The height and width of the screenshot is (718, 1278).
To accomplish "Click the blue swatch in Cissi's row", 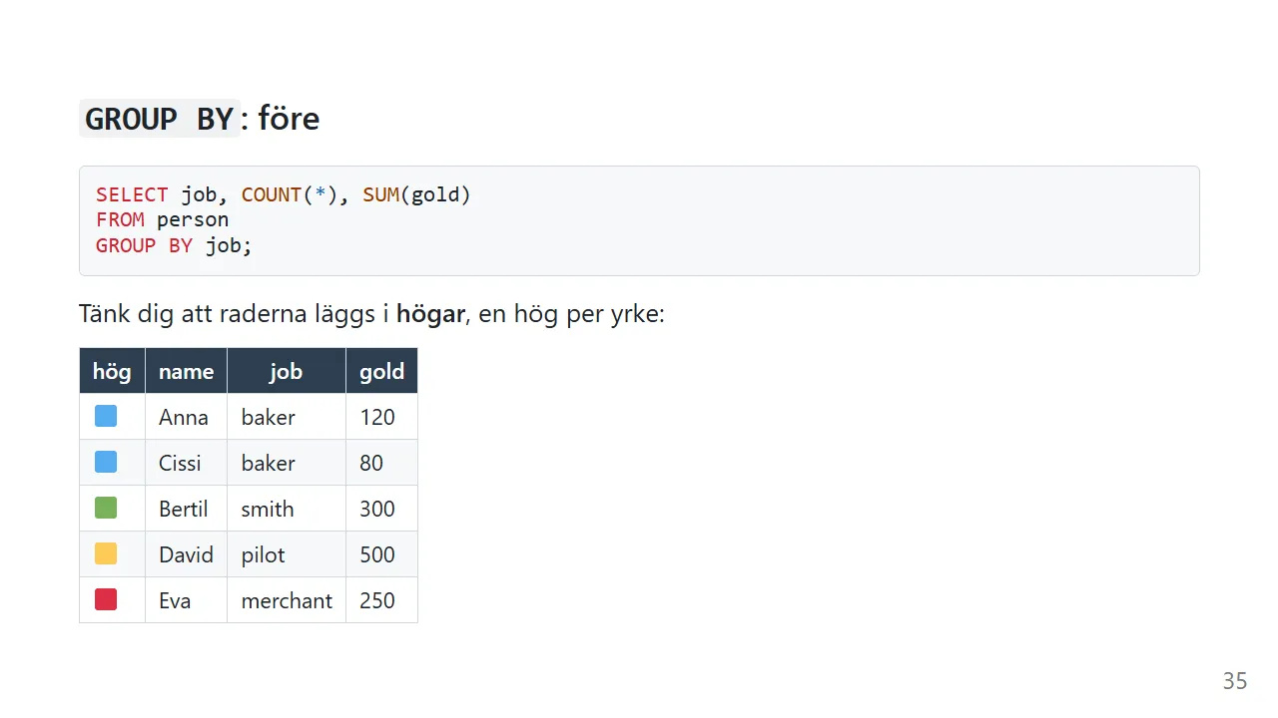I will click(106, 462).
